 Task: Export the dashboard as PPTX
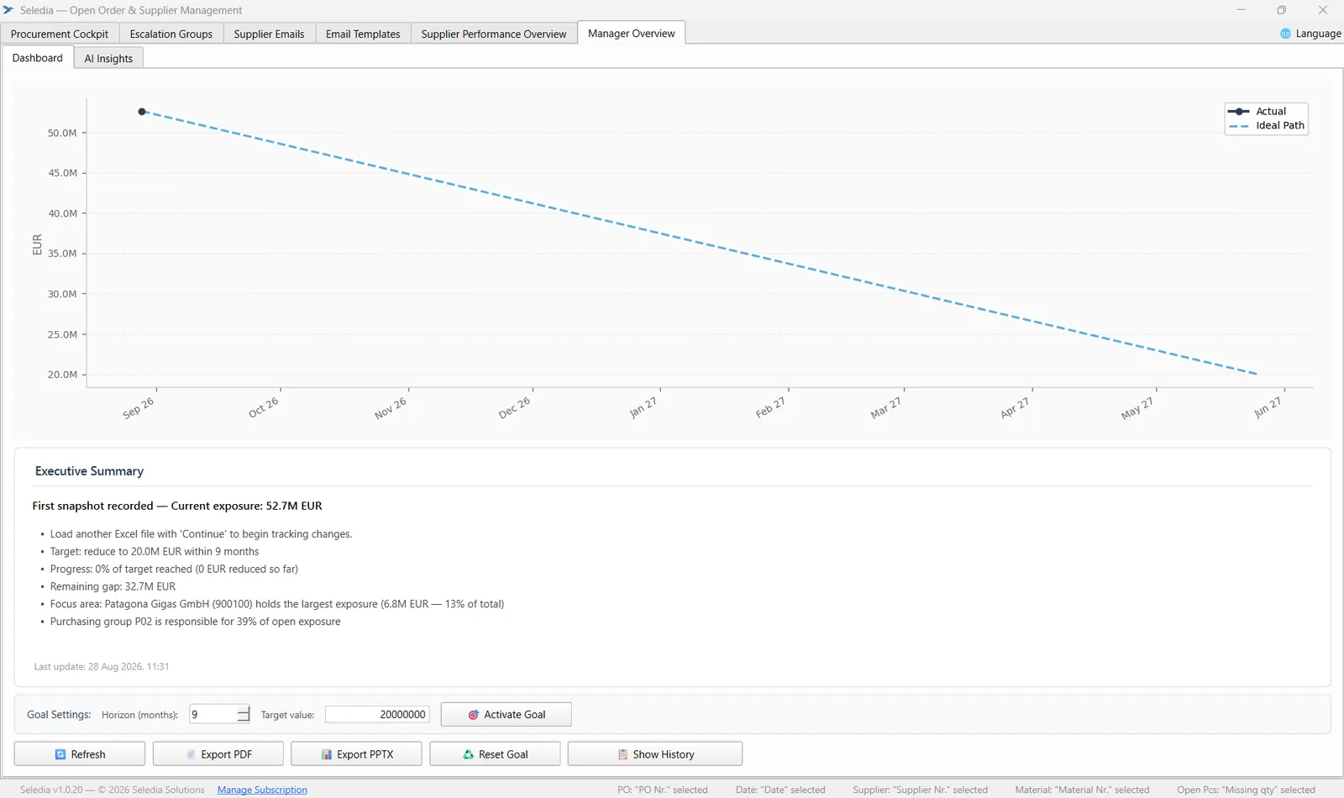pyautogui.click(x=356, y=753)
